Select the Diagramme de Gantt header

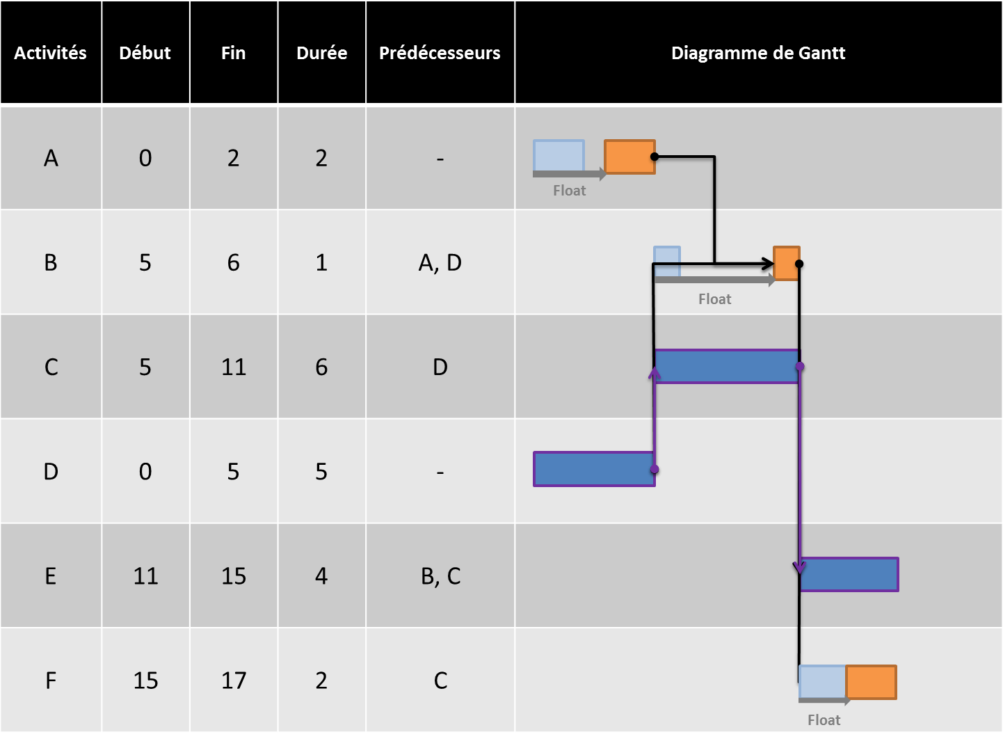(758, 53)
